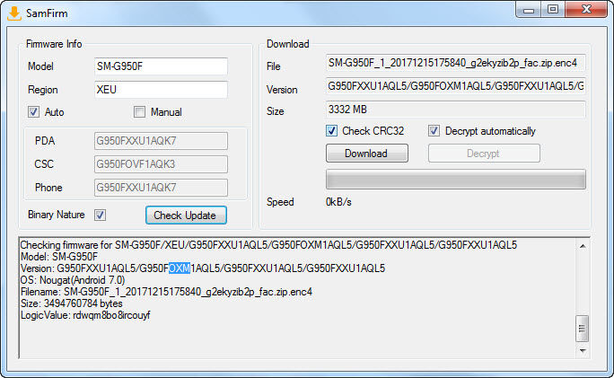
Task: Click the PDA field G950FXXU1AQK7
Action: click(161, 141)
